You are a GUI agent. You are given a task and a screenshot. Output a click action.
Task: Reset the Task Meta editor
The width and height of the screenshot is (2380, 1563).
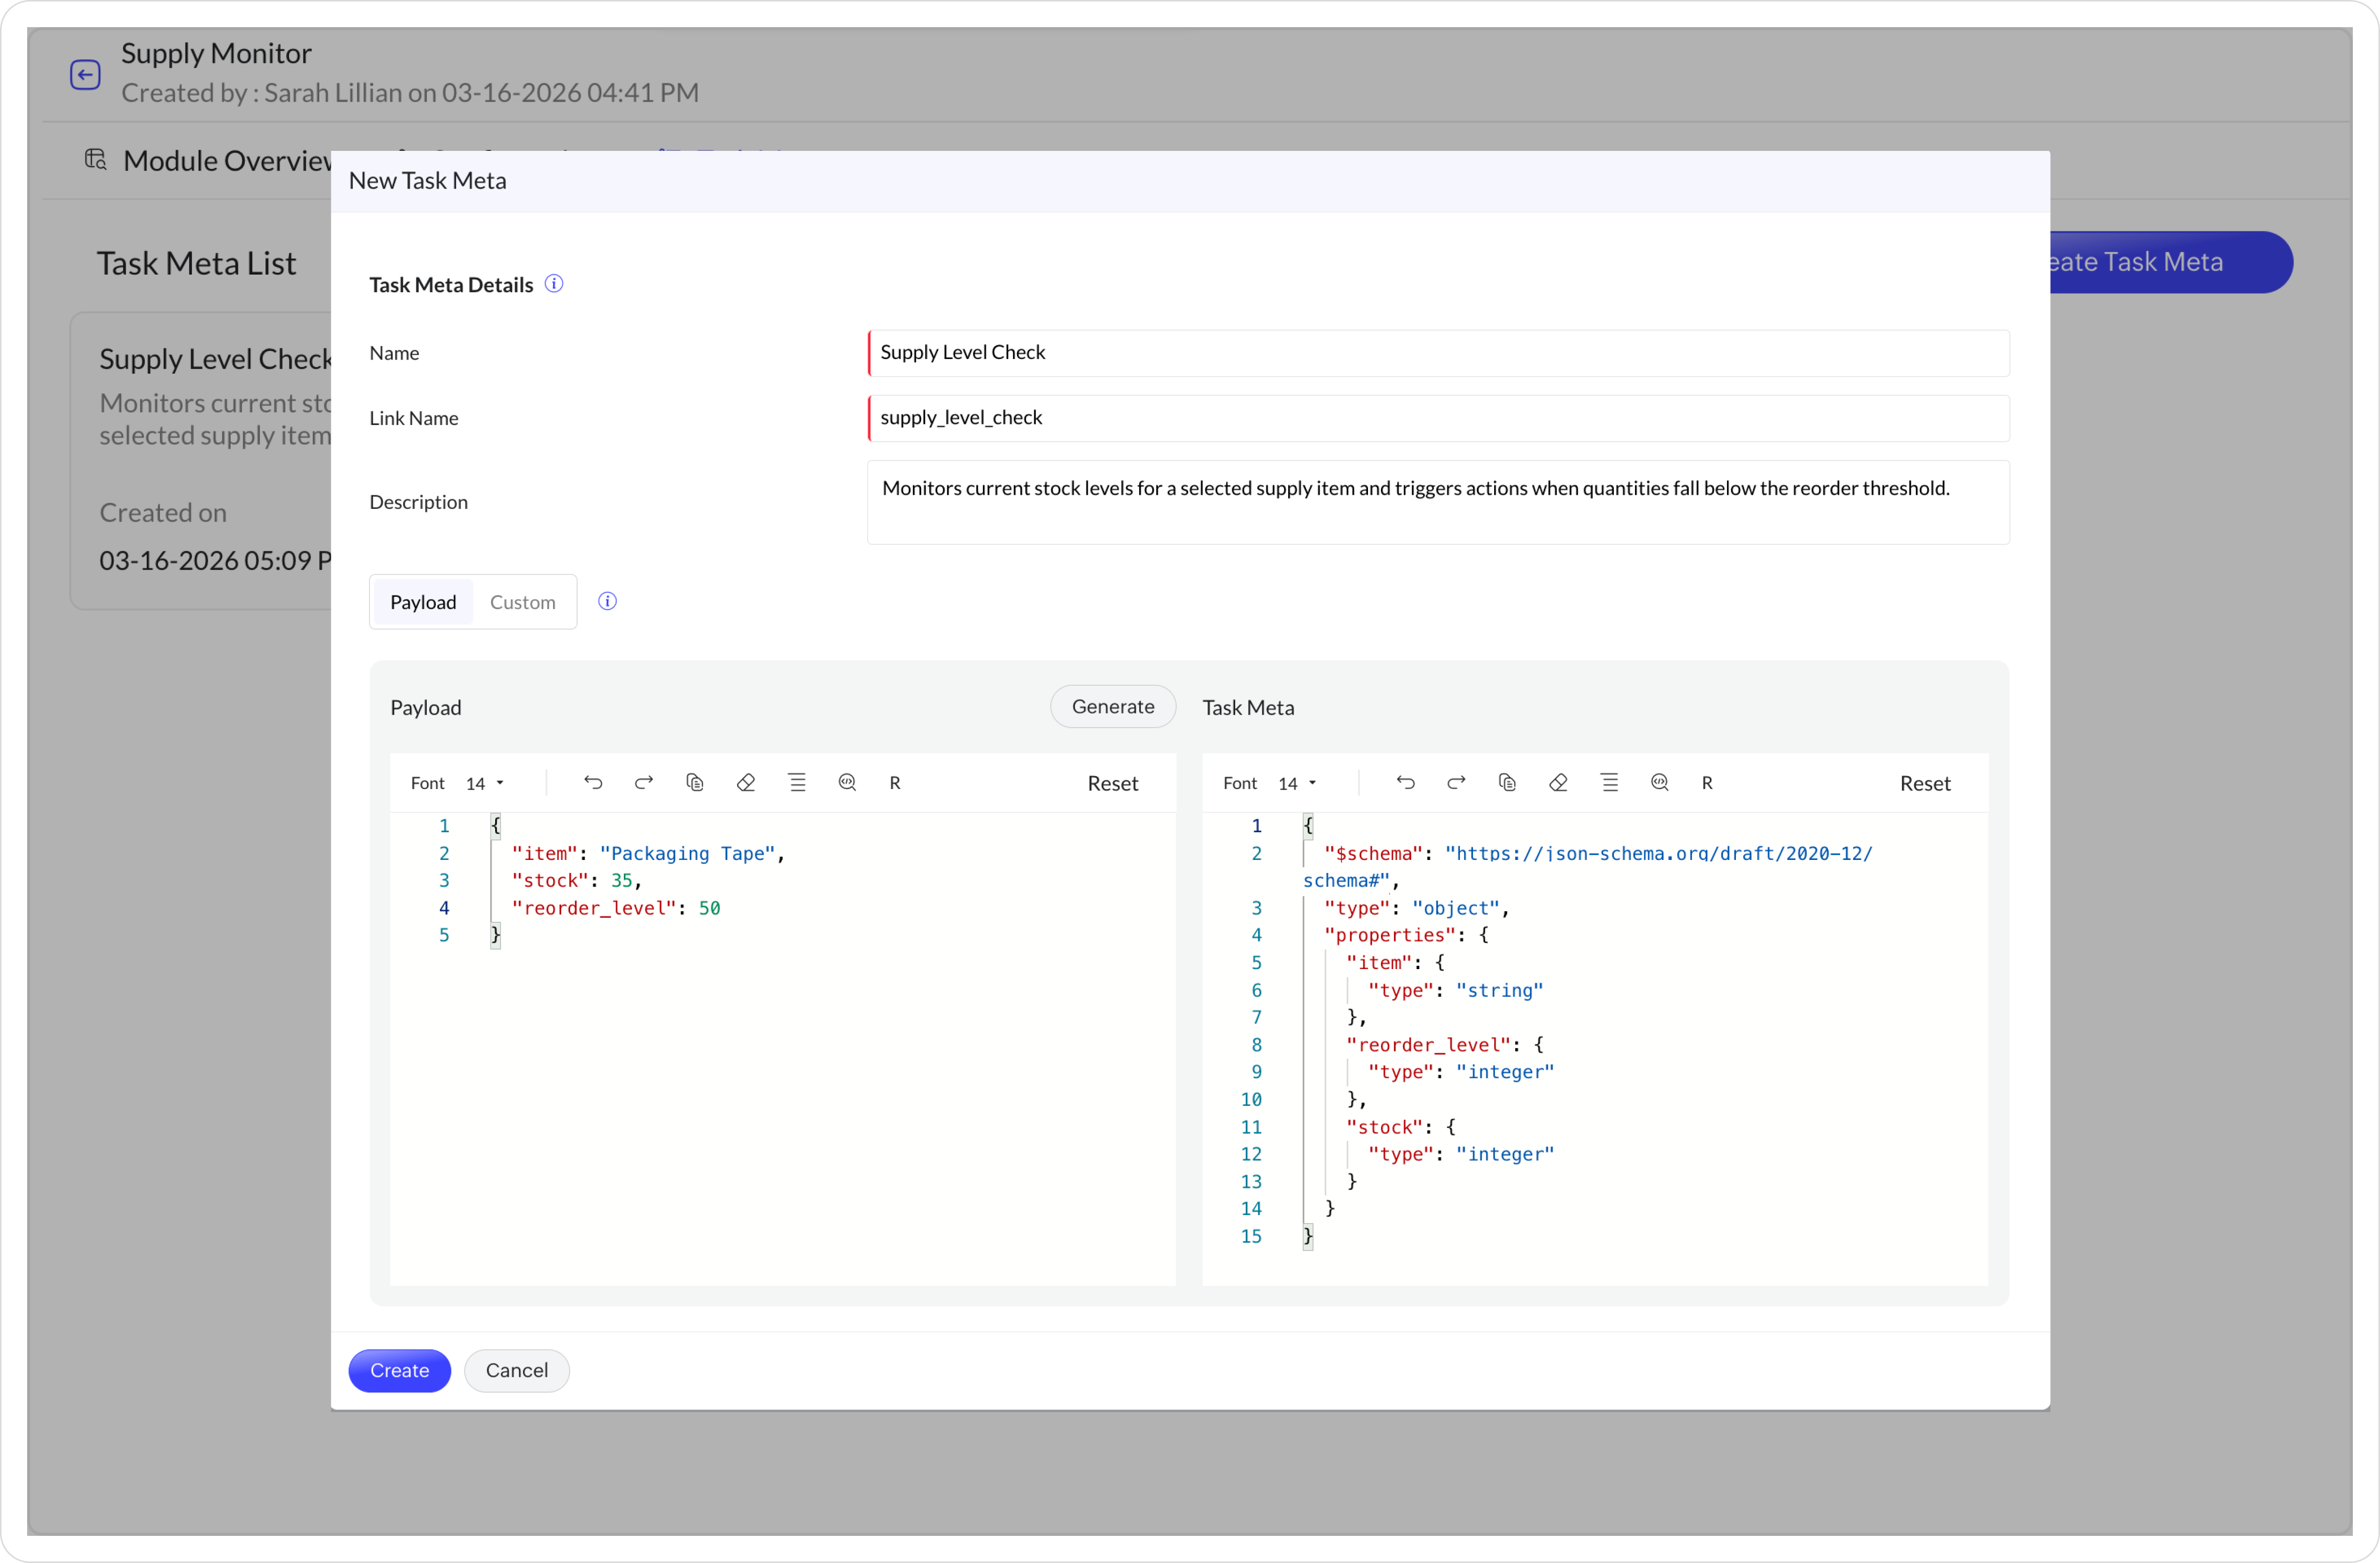tap(1924, 783)
